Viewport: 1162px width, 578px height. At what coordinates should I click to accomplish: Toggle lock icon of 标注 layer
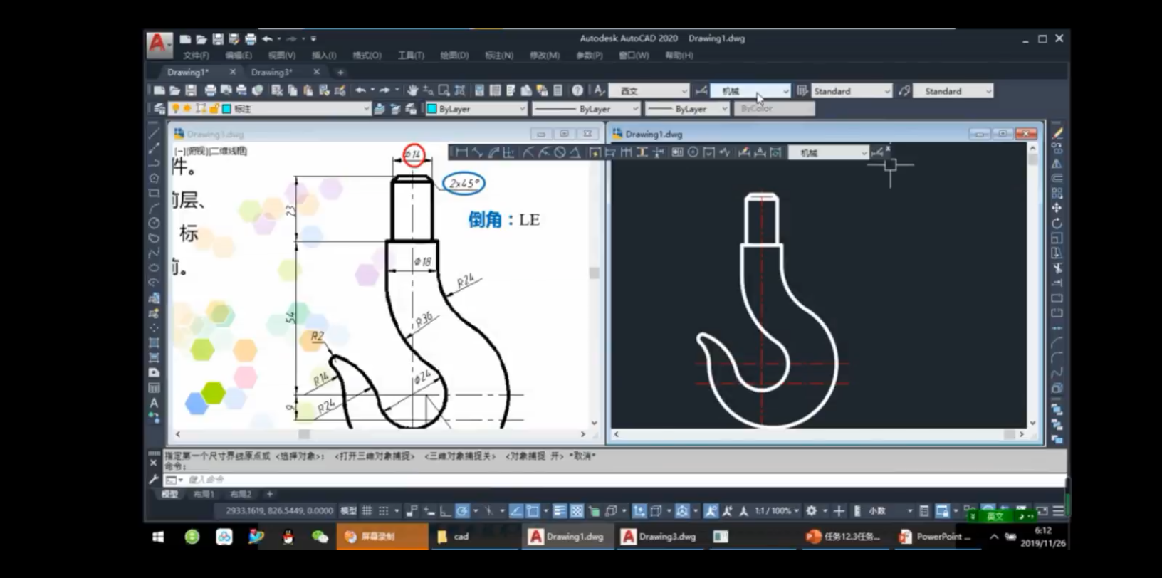tap(214, 109)
